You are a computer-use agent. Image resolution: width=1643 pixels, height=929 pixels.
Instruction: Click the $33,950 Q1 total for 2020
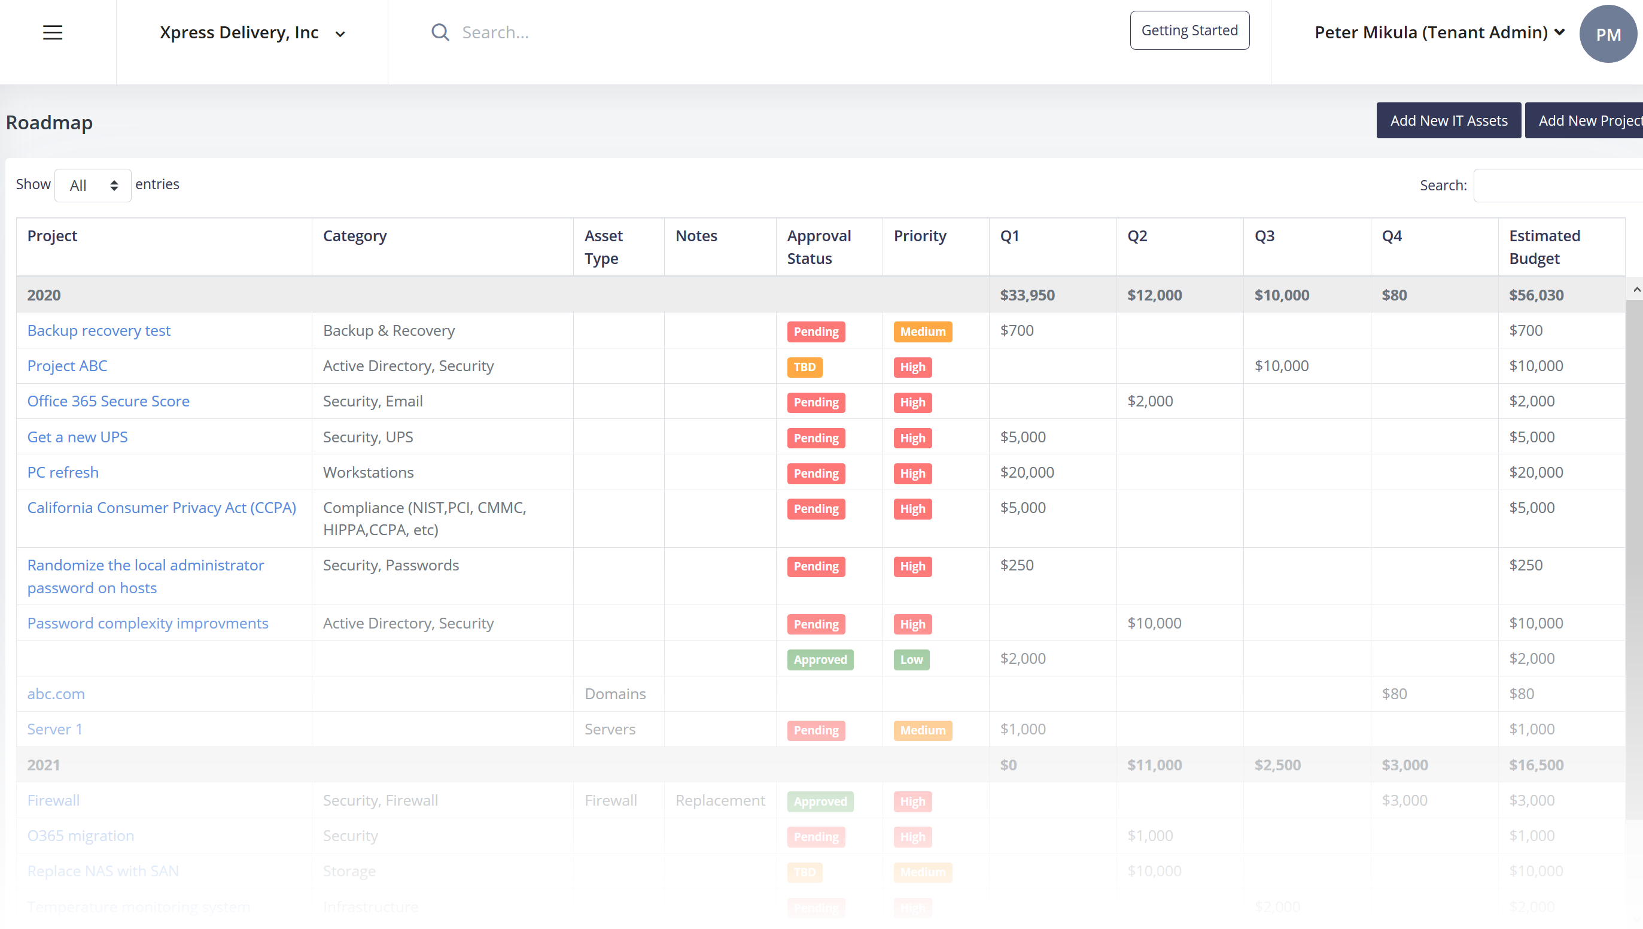[1027, 295]
